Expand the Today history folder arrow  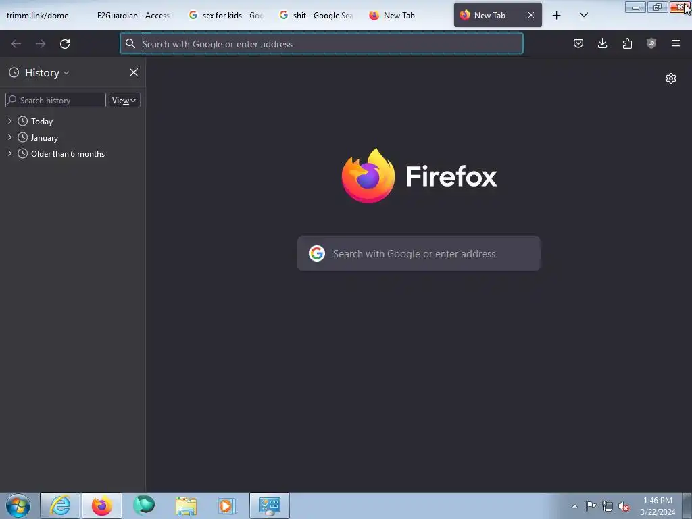pyautogui.click(x=9, y=121)
